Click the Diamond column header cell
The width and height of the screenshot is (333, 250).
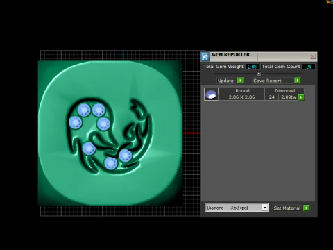[x=284, y=91]
